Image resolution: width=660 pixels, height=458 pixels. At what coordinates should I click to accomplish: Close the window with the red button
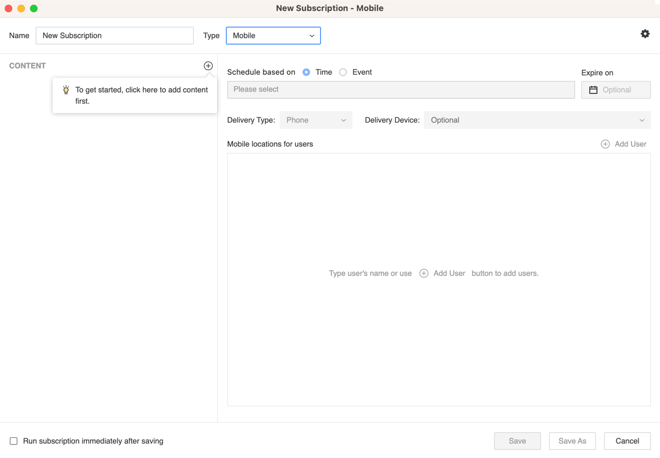coord(9,8)
